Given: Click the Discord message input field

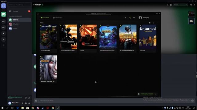Looking at the screenshot, I should click(114, 101).
